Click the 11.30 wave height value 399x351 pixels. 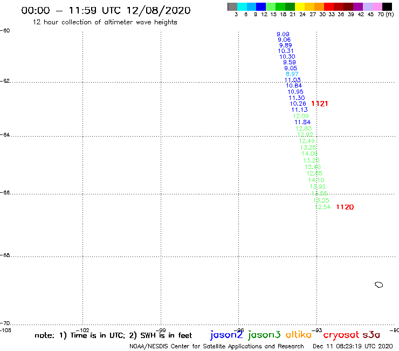pyautogui.click(x=297, y=98)
